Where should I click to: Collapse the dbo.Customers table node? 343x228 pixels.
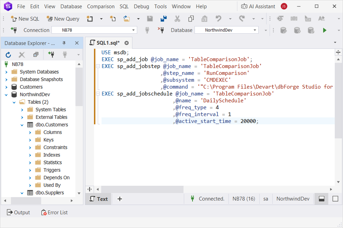pos(22,125)
